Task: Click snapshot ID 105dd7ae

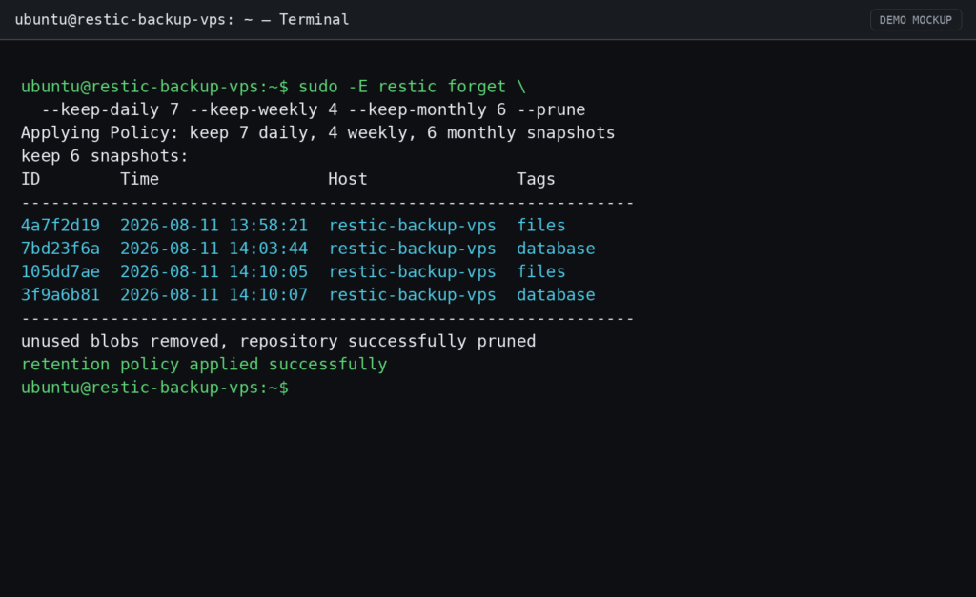Action: [60, 271]
